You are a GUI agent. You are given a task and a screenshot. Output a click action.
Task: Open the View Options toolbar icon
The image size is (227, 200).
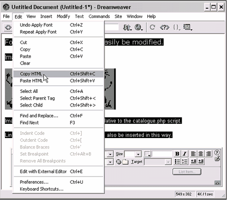188,27
